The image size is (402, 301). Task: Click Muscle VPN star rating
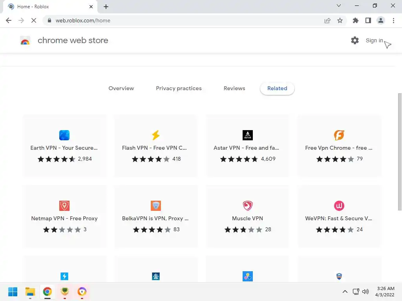[x=243, y=230]
